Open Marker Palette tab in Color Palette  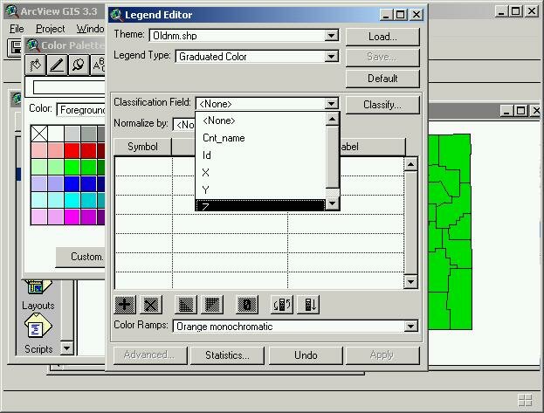click(x=79, y=65)
